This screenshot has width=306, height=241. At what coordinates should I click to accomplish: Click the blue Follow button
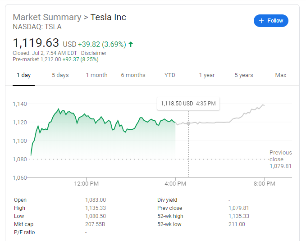[271, 21]
